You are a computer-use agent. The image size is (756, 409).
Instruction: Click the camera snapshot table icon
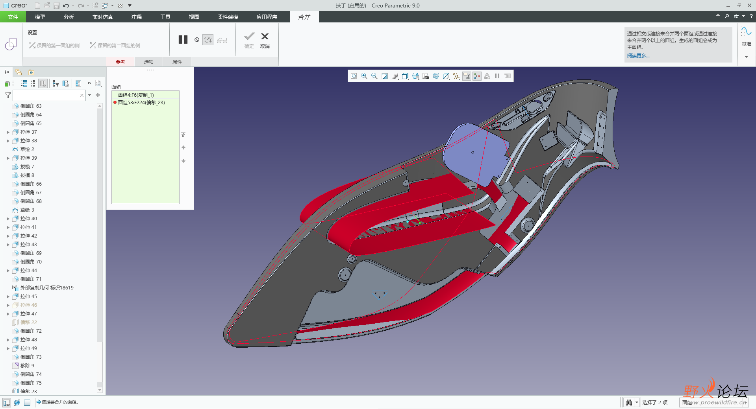tap(426, 76)
